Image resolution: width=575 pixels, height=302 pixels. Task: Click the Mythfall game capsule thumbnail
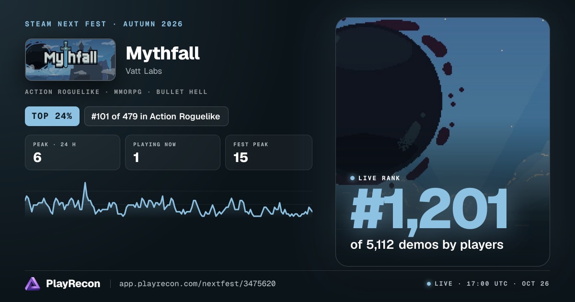pyautogui.click(x=70, y=59)
